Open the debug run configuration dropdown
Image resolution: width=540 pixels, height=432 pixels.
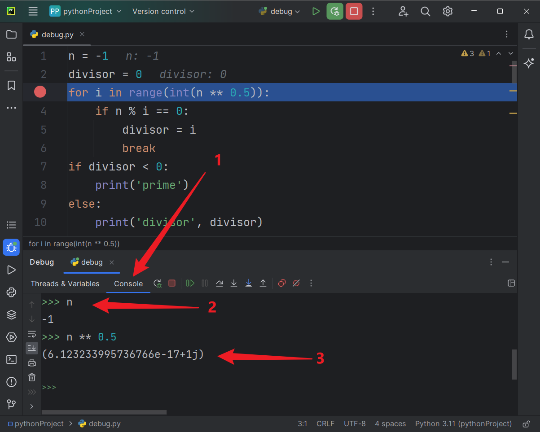[x=280, y=12]
